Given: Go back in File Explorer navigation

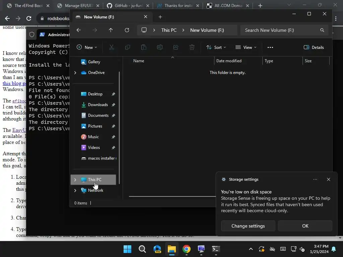Looking at the screenshot, I should click(79, 30).
